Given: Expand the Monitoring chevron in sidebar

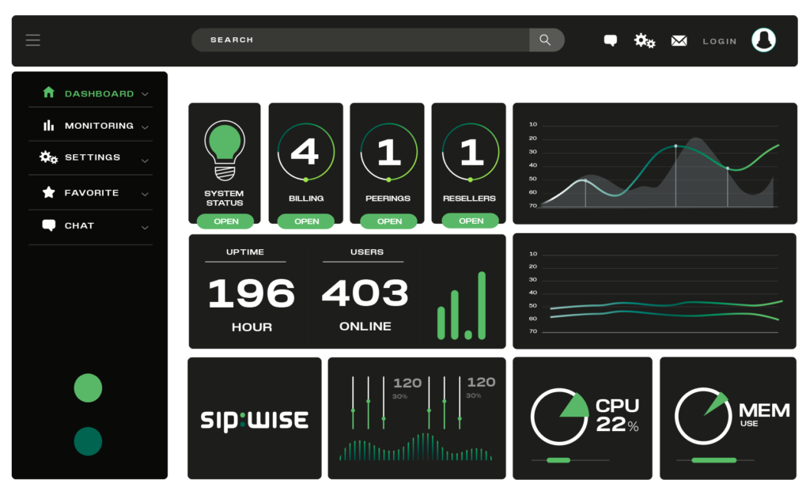Looking at the screenshot, I should click(145, 127).
